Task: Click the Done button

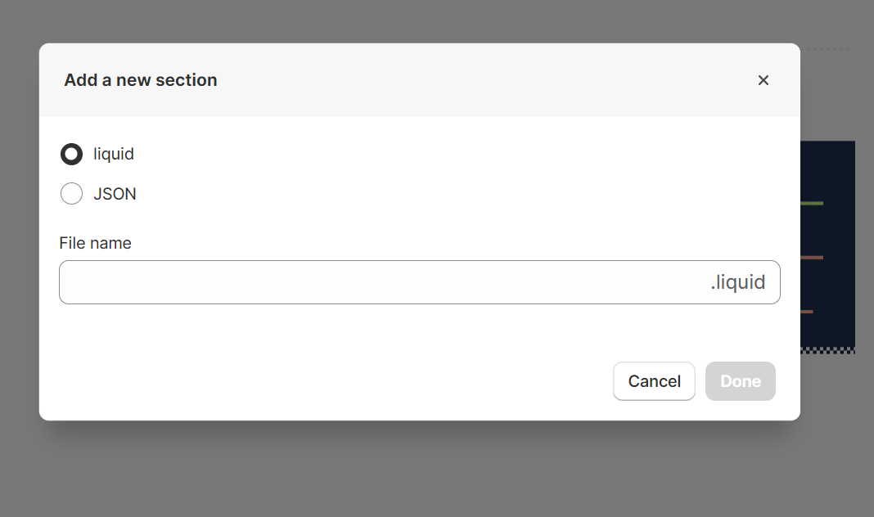Action: tap(740, 381)
